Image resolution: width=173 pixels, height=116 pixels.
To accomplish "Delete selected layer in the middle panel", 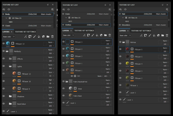I will pos(110,35).
